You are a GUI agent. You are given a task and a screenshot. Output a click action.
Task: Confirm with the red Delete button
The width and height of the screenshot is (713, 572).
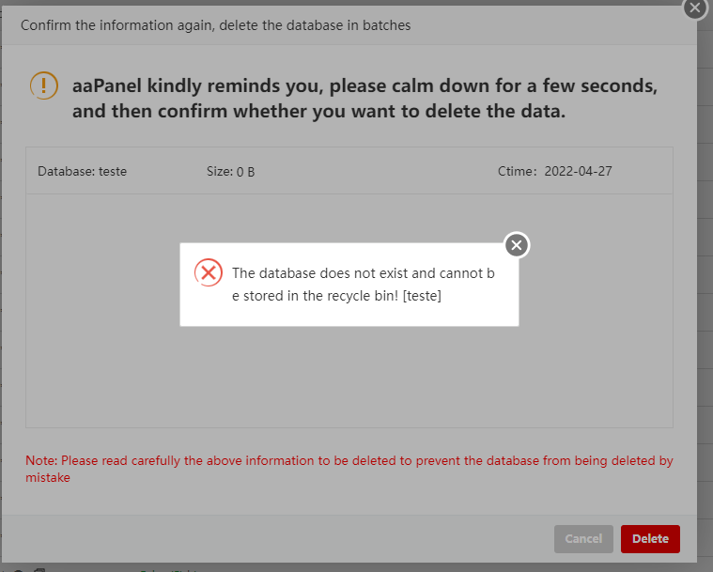point(649,538)
